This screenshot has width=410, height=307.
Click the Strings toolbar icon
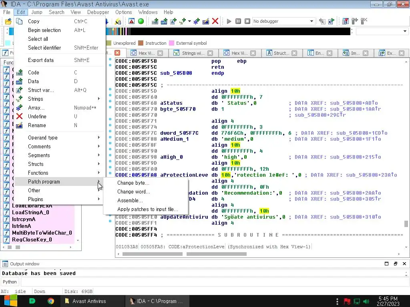coord(183,21)
